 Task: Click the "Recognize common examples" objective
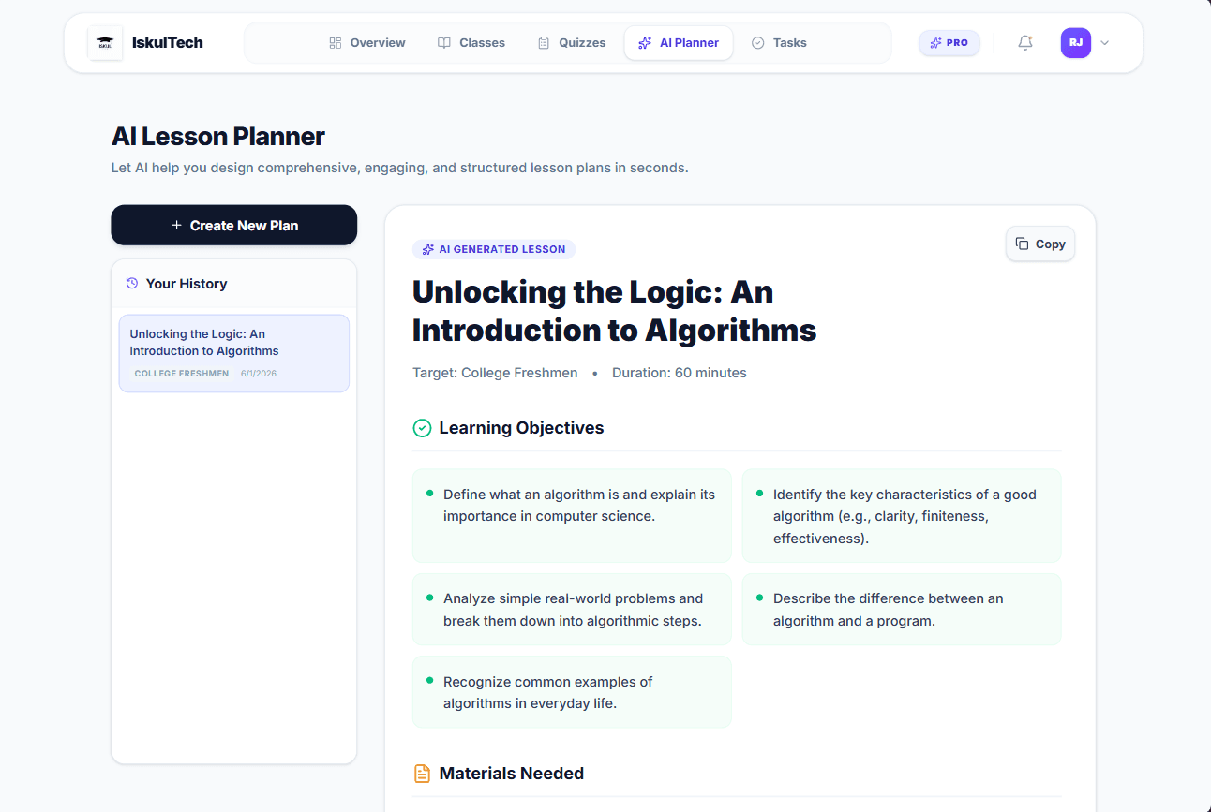pyautogui.click(x=572, y=692)
